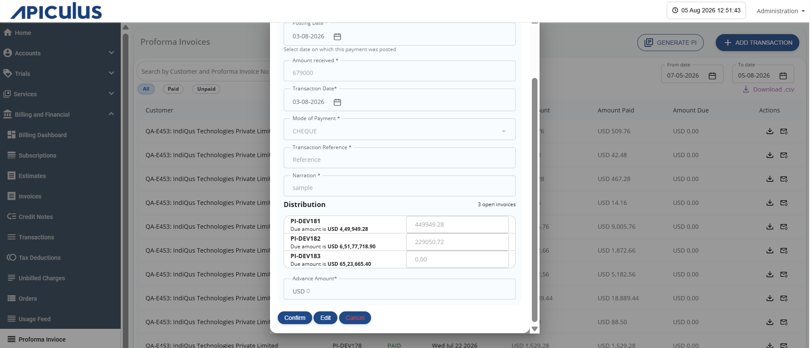This screenshot has height=348, width=810.
Task: Download invoice in the USD 5,182.56 row
Action: click(x=769, y=274)
